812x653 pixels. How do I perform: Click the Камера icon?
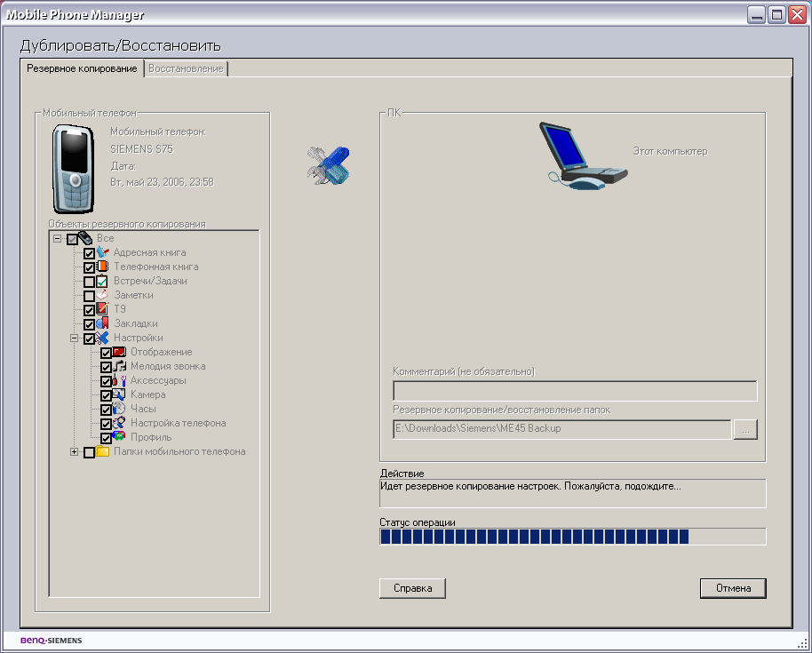(120, 394)
